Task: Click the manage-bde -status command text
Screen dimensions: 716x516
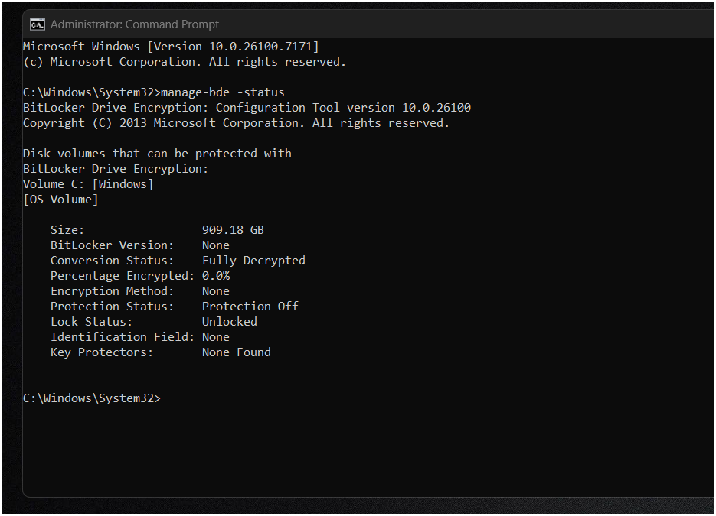Action: (x=223, y=92)
